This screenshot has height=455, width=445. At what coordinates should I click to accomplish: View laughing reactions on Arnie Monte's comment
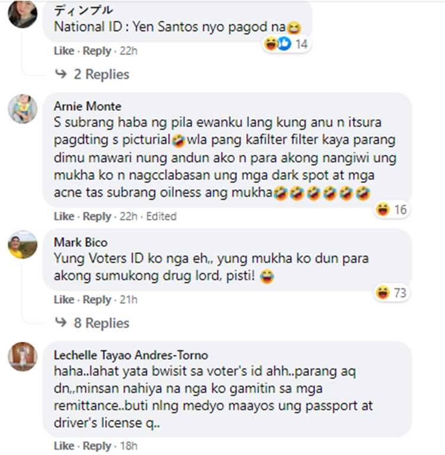click(x=392, y=209)
